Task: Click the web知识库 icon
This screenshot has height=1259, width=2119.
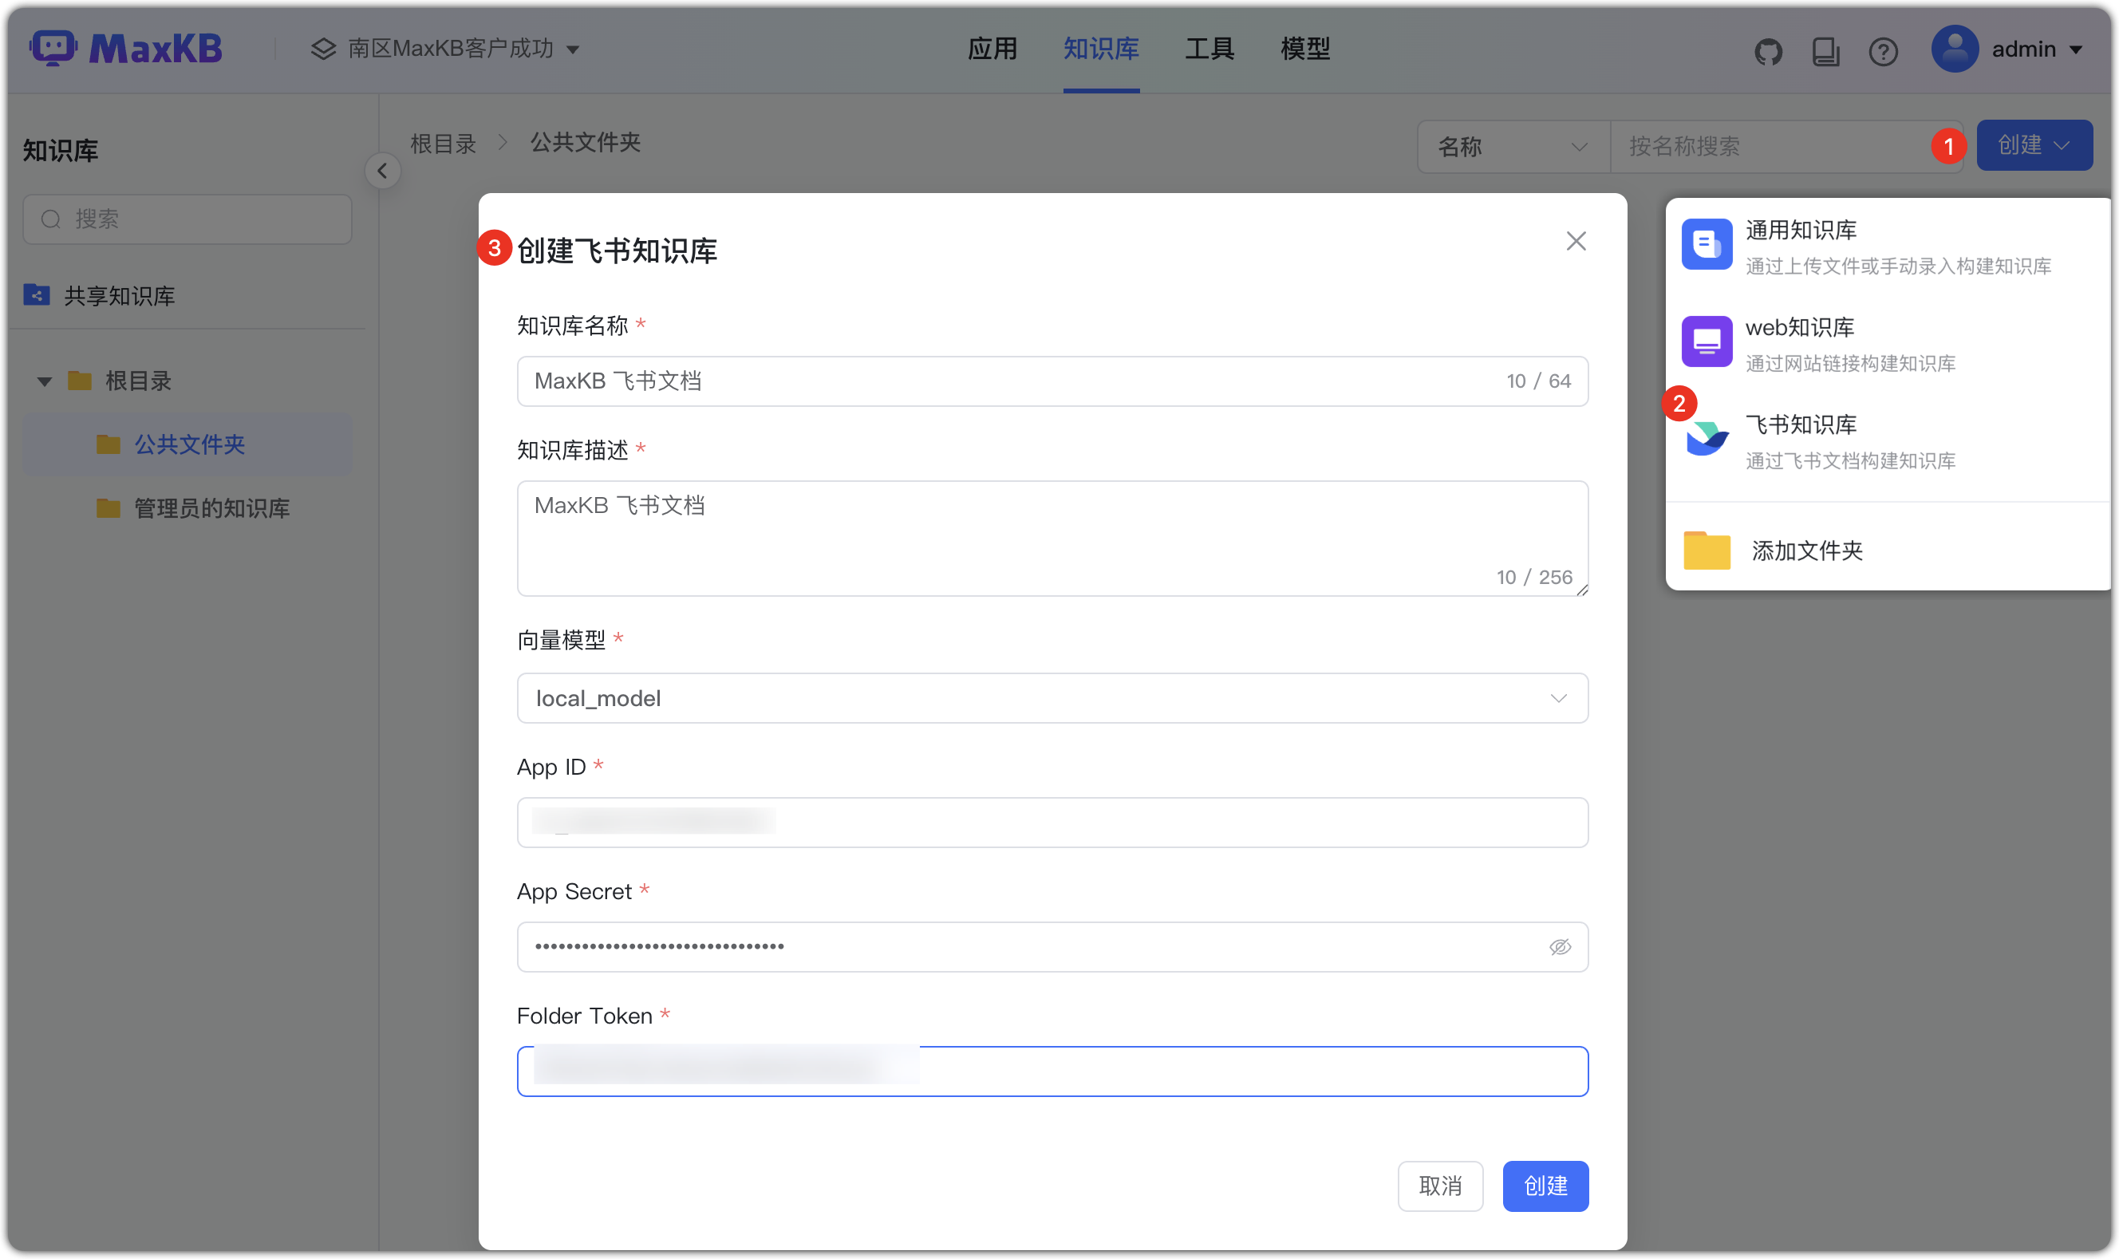Action: pos(1706,341)
